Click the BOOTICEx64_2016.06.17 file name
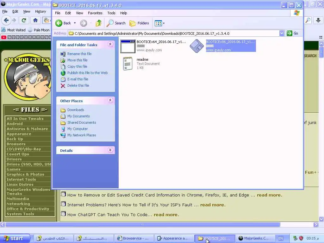The image size is (324, 243). (161, 42)
